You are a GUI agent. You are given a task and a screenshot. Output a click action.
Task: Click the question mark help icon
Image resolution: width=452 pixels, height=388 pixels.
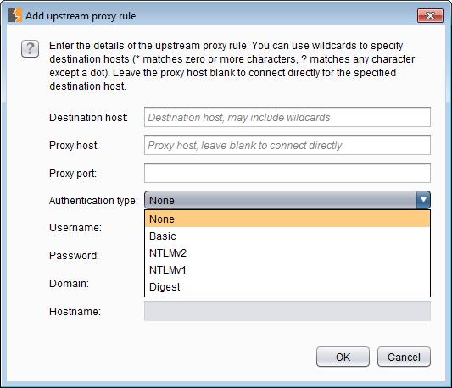coord(30,48)
